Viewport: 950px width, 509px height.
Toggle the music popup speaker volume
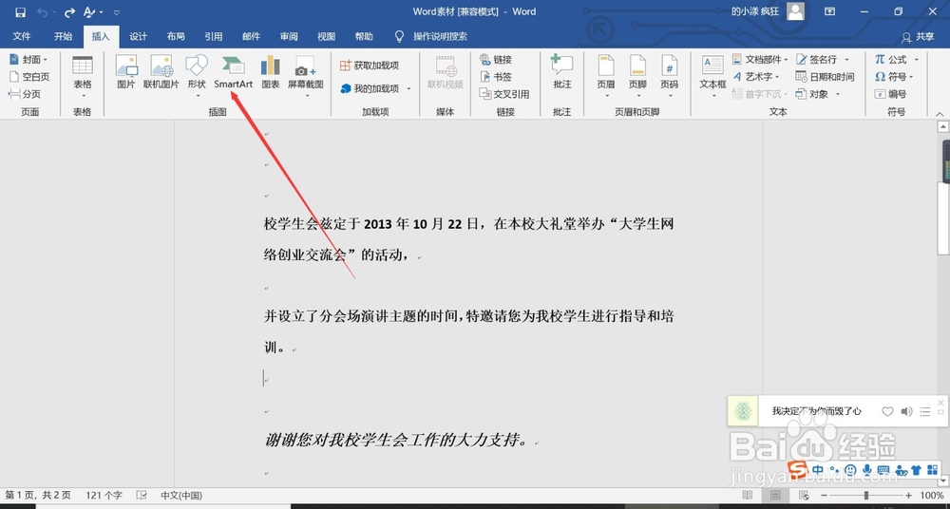pyautogui.click(x=906, y=411)
